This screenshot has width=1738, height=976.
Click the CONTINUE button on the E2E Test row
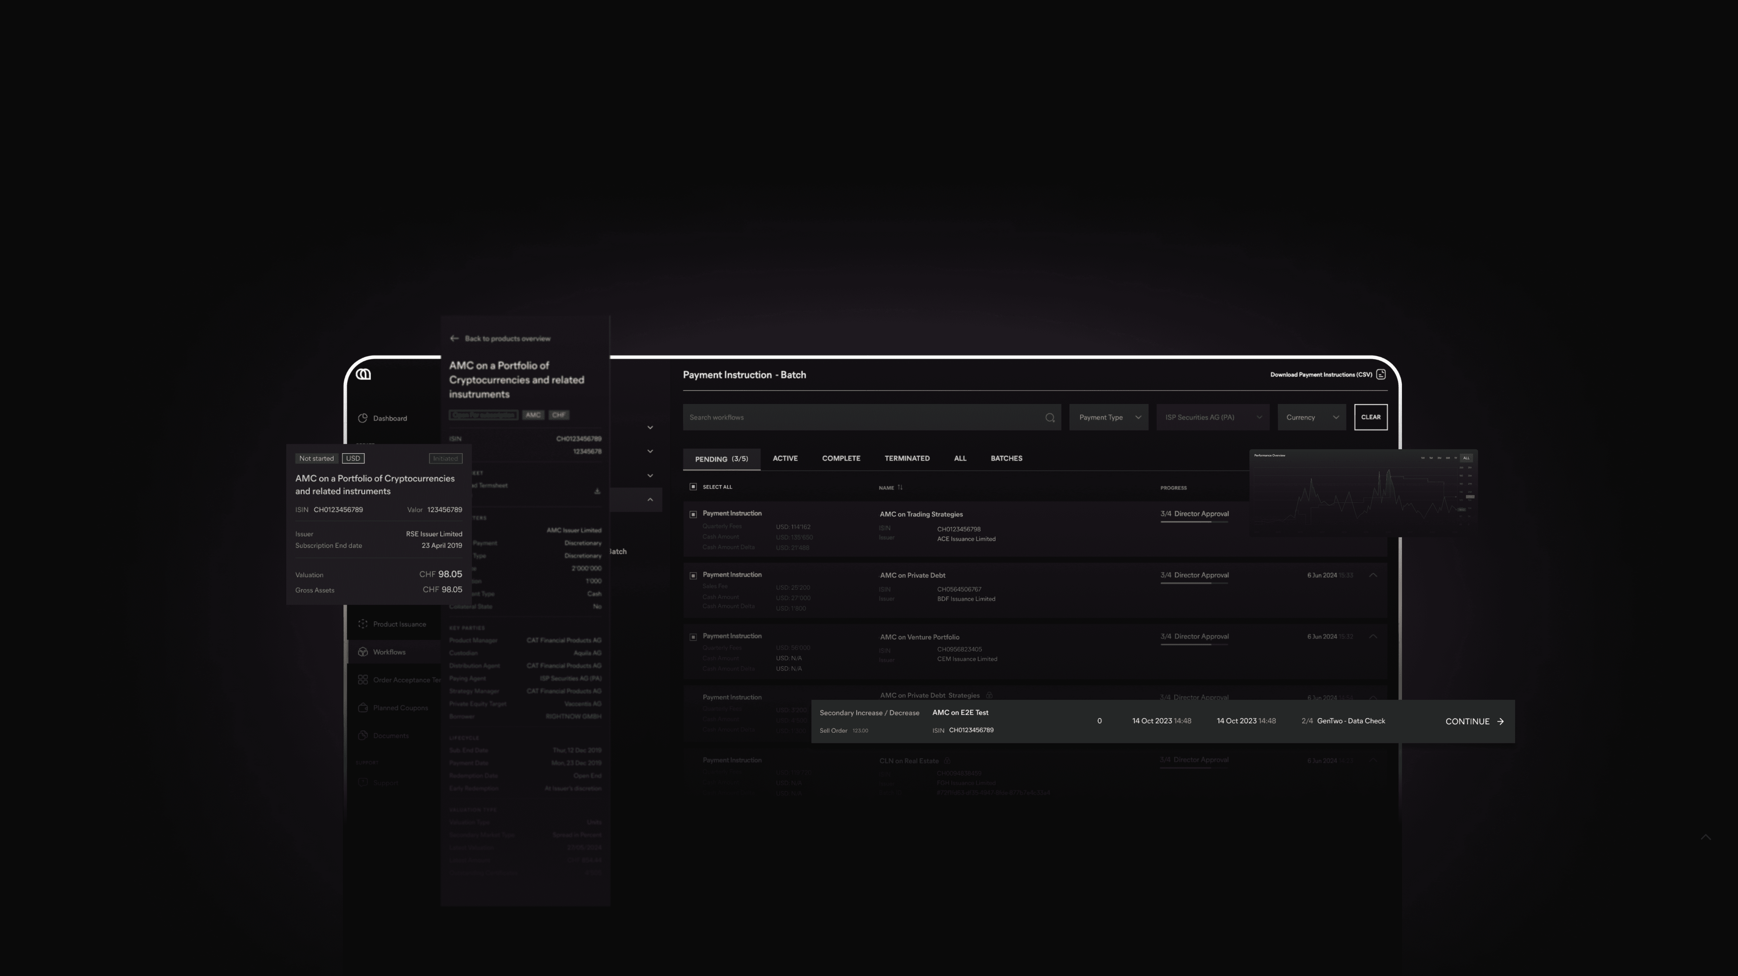pos(1474,721)
